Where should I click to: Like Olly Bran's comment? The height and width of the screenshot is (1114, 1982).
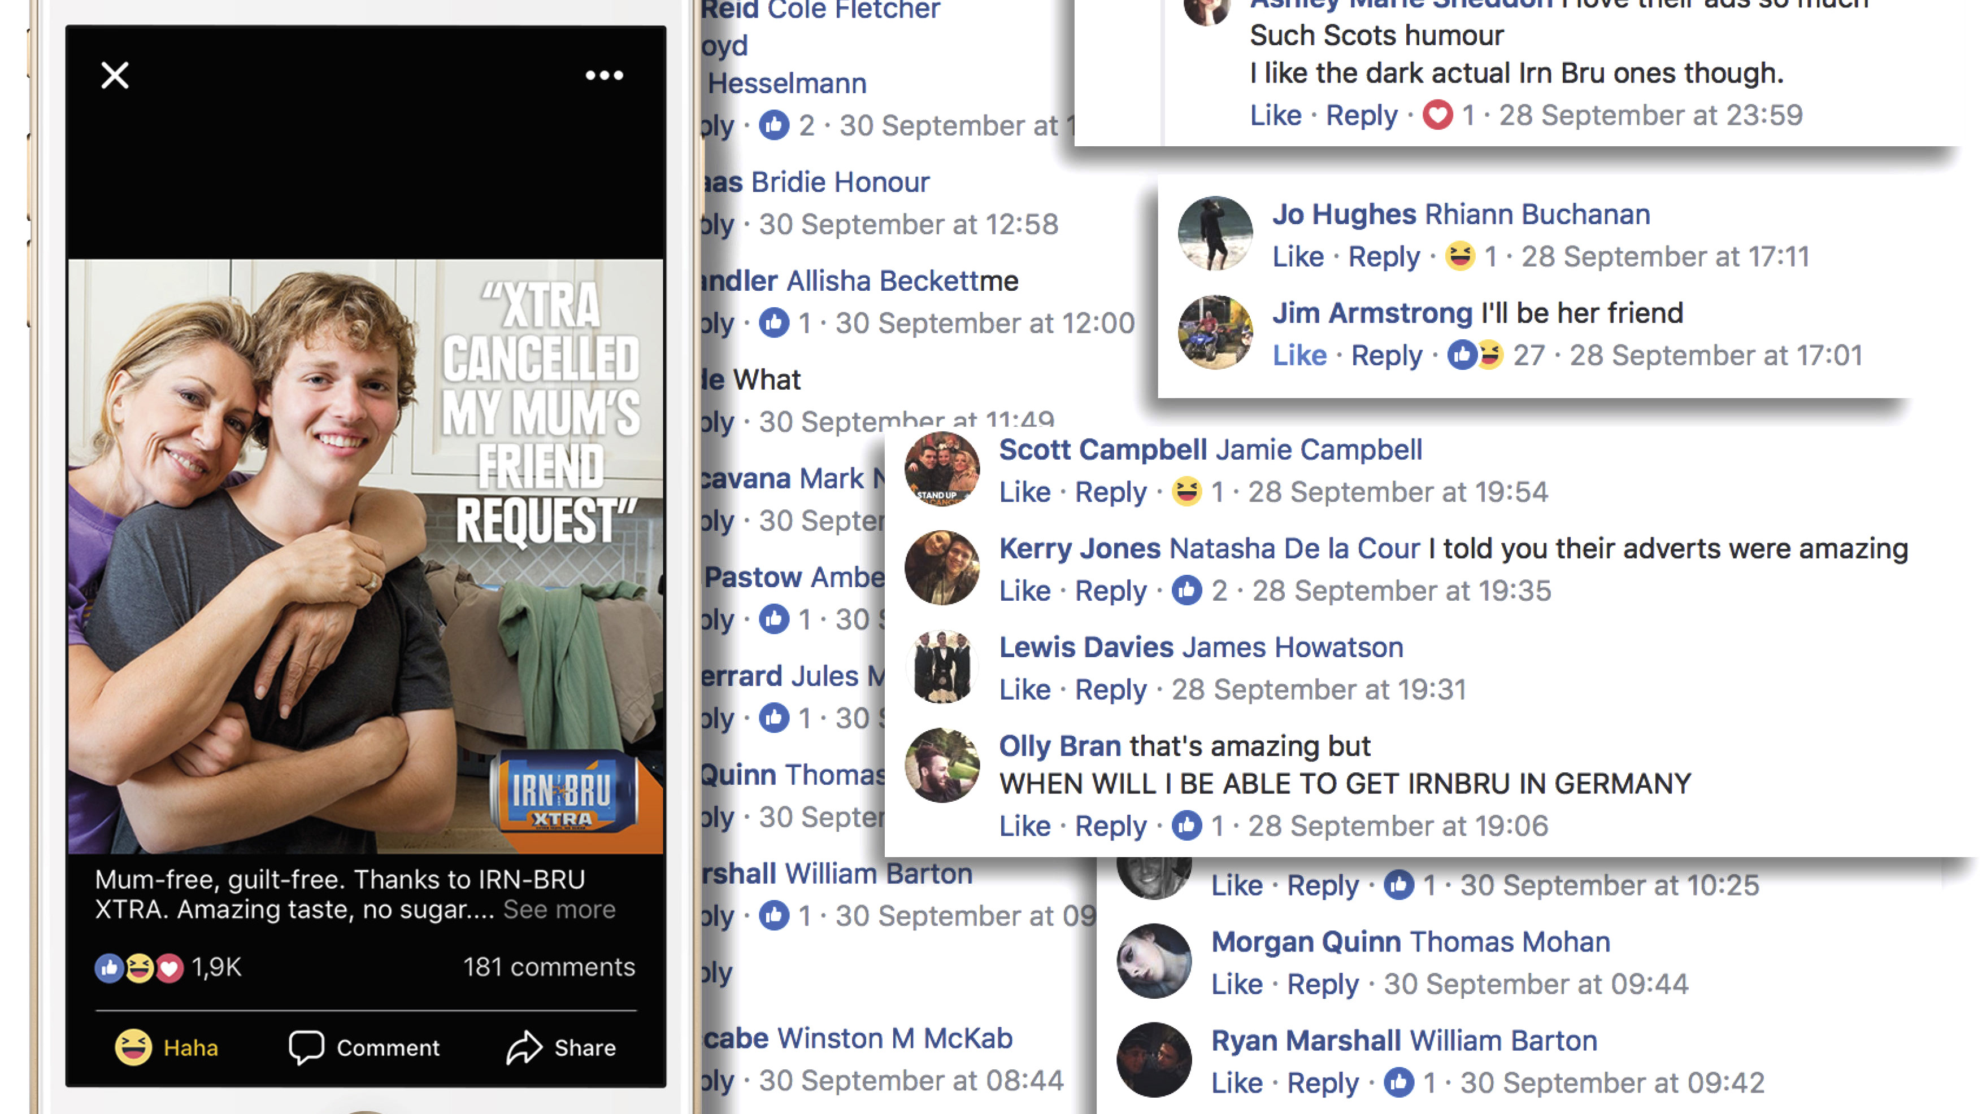coord(1025,825)
